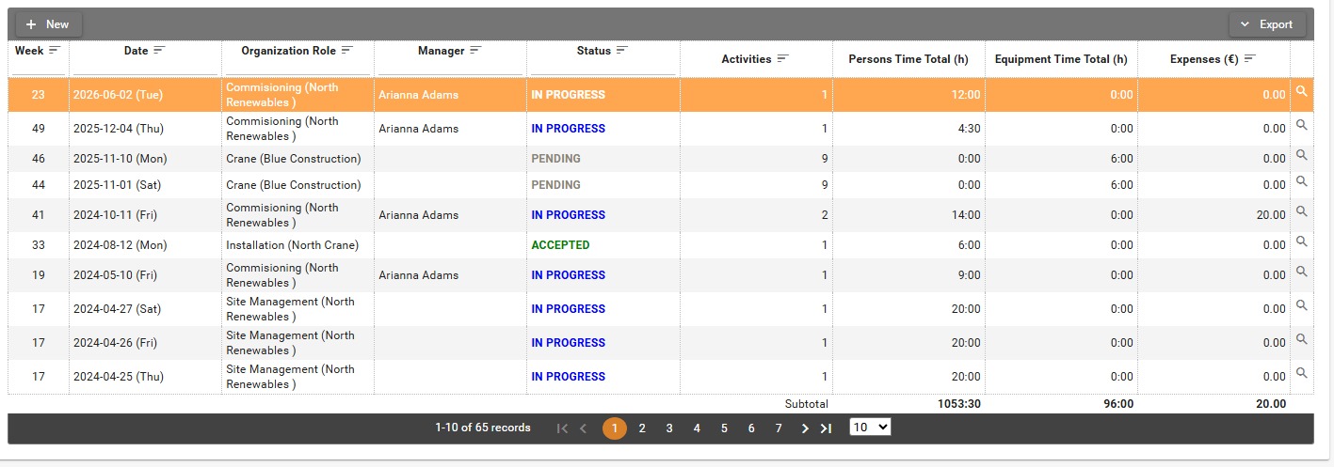Click Crane (Blue Construction) in week 44 row

[294, 185]
